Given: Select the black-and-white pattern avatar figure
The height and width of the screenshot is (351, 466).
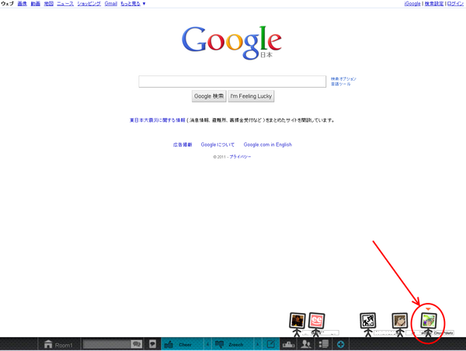Looking at the screenshot, I should click(368, 324).
